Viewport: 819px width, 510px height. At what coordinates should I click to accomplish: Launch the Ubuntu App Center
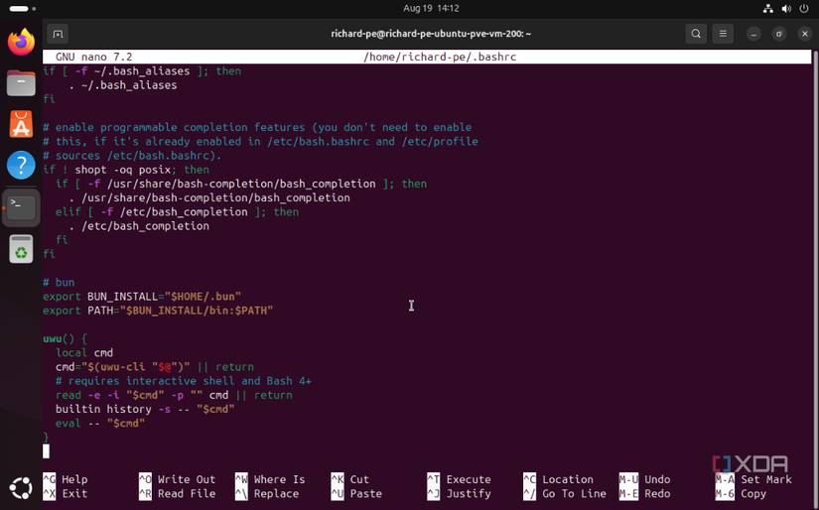[21, 124]
